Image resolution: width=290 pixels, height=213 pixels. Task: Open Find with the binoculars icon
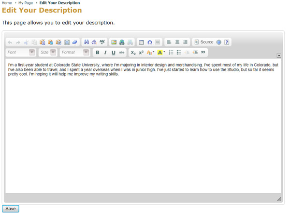tap(86, 42)
